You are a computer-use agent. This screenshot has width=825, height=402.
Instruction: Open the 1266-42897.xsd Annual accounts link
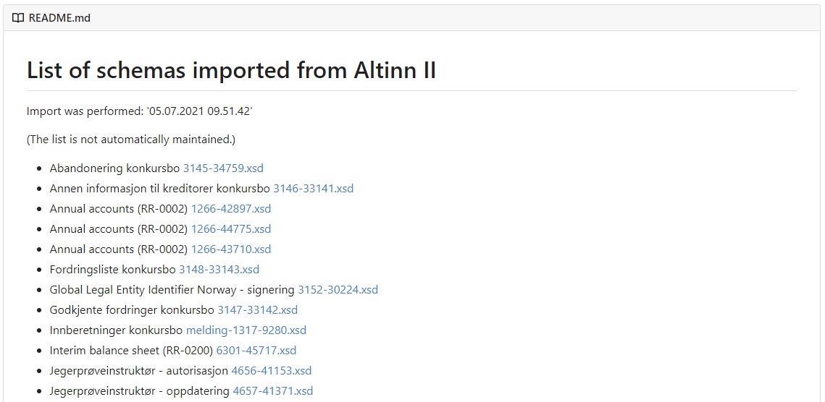pyautogui.click(x=231, y=209)
